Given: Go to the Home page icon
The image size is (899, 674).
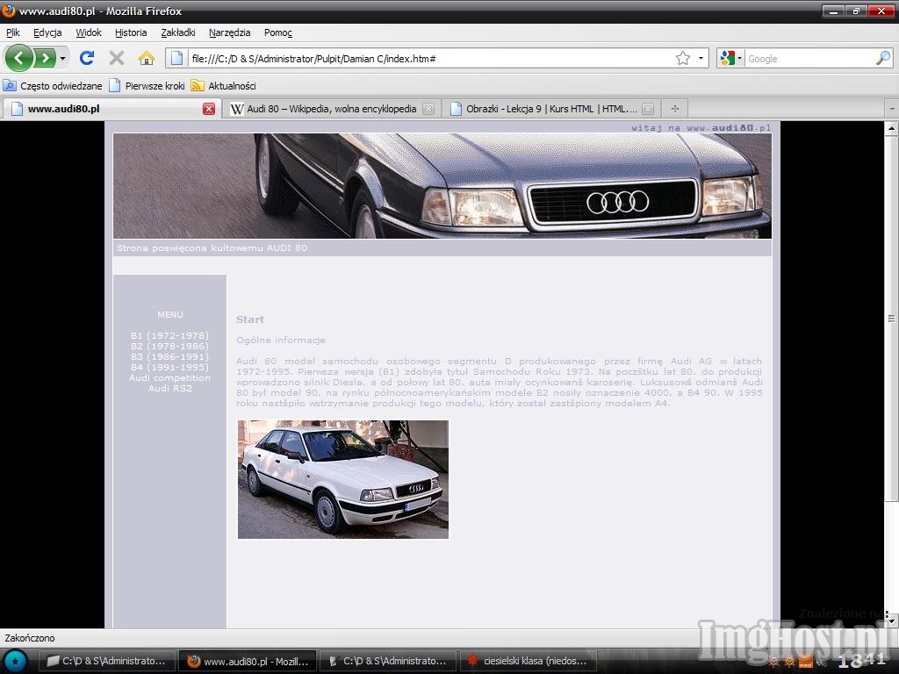Looking at the screenshot, I should point(147,58).
